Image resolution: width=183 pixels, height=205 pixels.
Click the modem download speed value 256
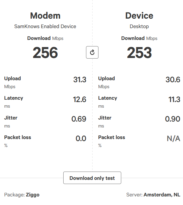point(45,53)
